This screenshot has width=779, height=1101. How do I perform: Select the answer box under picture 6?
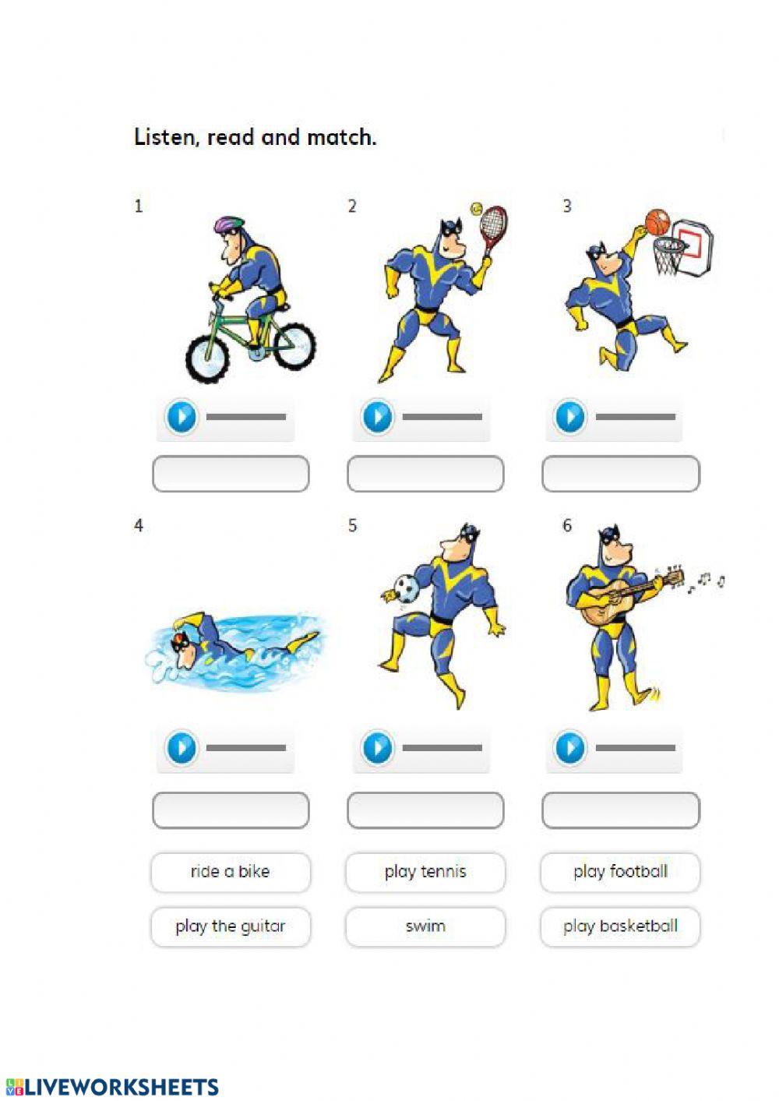pyautogui.click(x=621, y=810)
